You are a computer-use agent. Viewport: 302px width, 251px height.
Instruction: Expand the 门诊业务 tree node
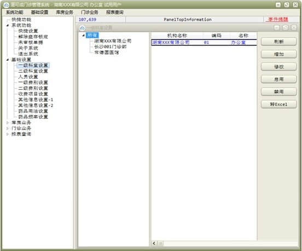(8, 129)
